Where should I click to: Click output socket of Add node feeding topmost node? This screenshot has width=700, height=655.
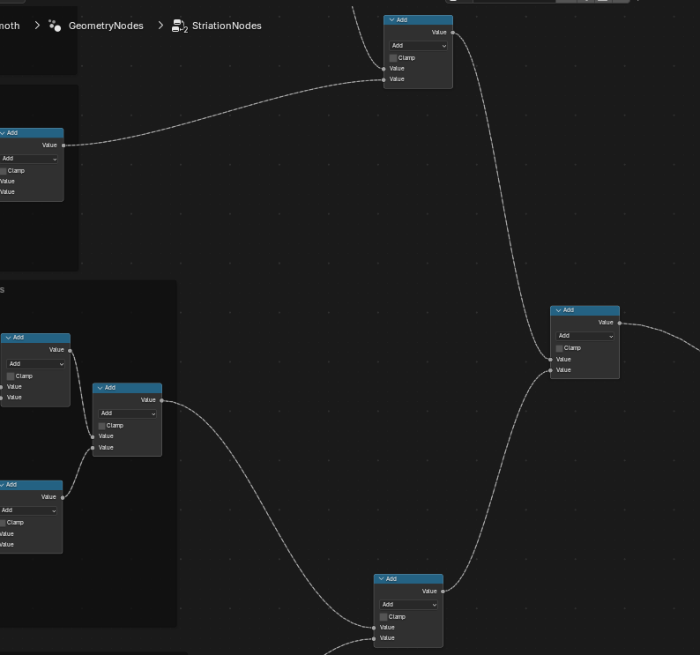coord(63,145)
